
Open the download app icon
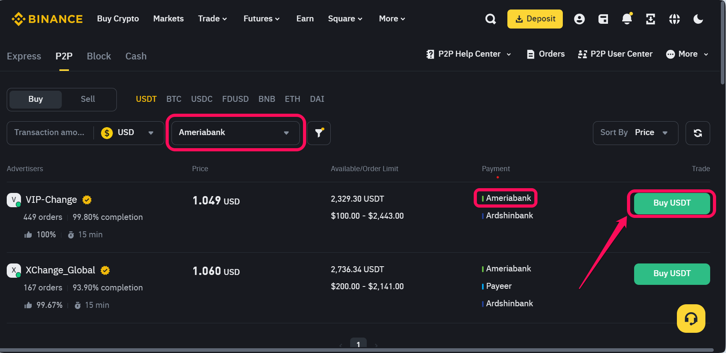pyautogui.click(x=651, y=19)
